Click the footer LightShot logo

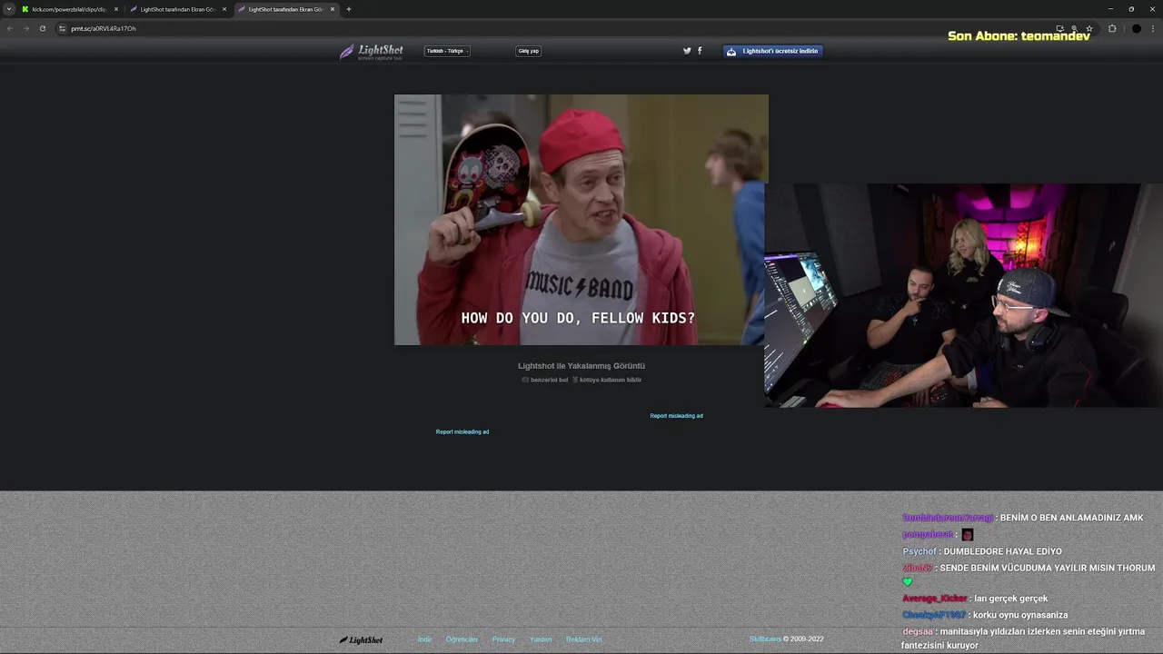pos(361,639)
